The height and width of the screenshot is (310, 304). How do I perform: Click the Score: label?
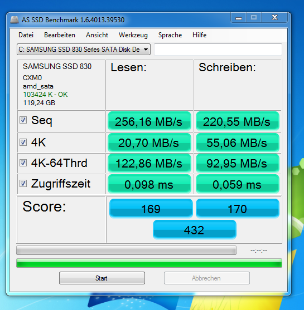44,206
